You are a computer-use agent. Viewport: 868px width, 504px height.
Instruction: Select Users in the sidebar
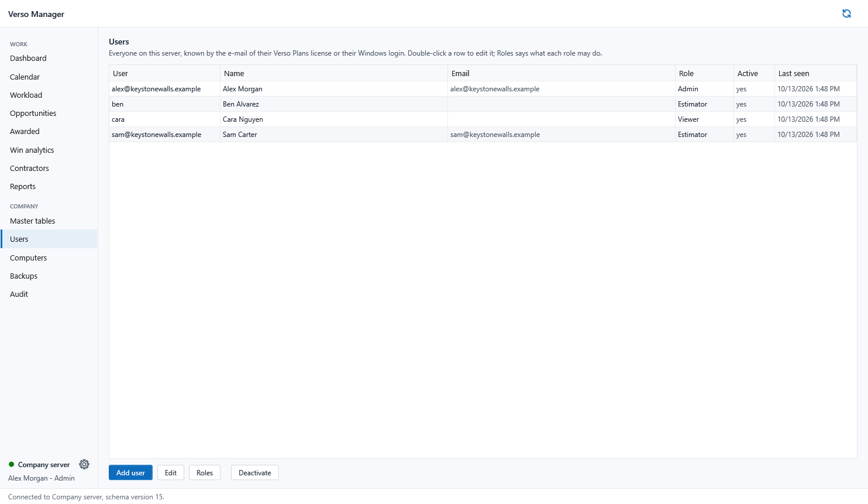[49, 239]
